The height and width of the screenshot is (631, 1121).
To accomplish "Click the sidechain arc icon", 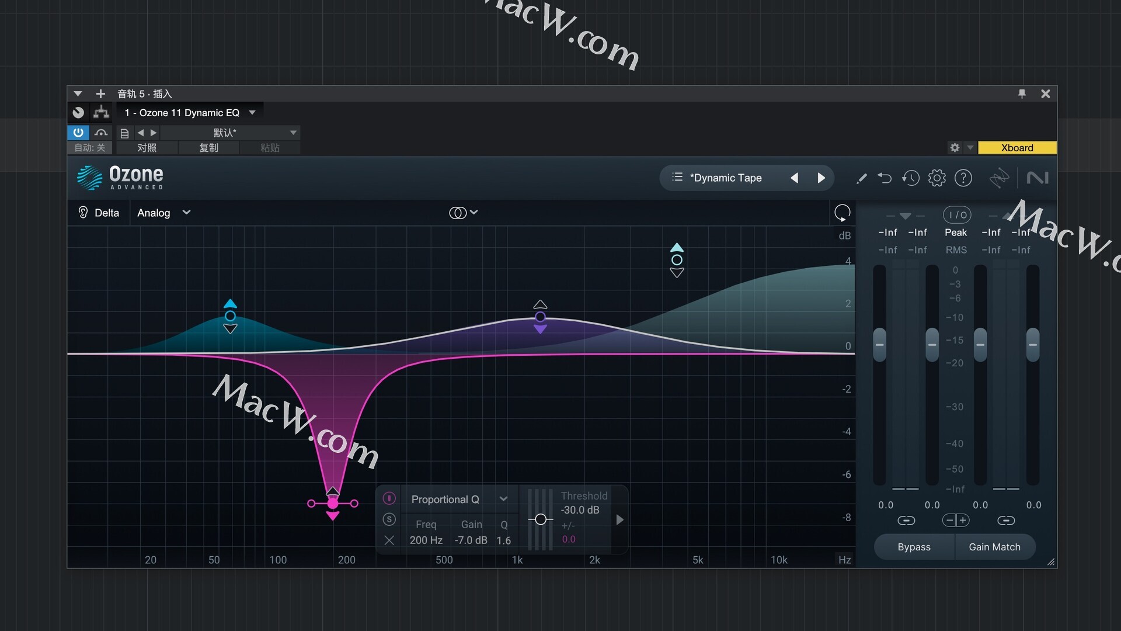I will (x=100, y=133).
